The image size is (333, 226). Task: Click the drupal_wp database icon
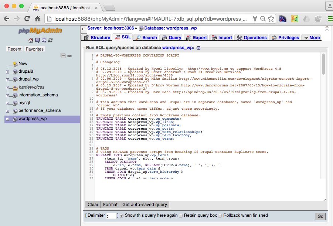(x=15, y=79)
